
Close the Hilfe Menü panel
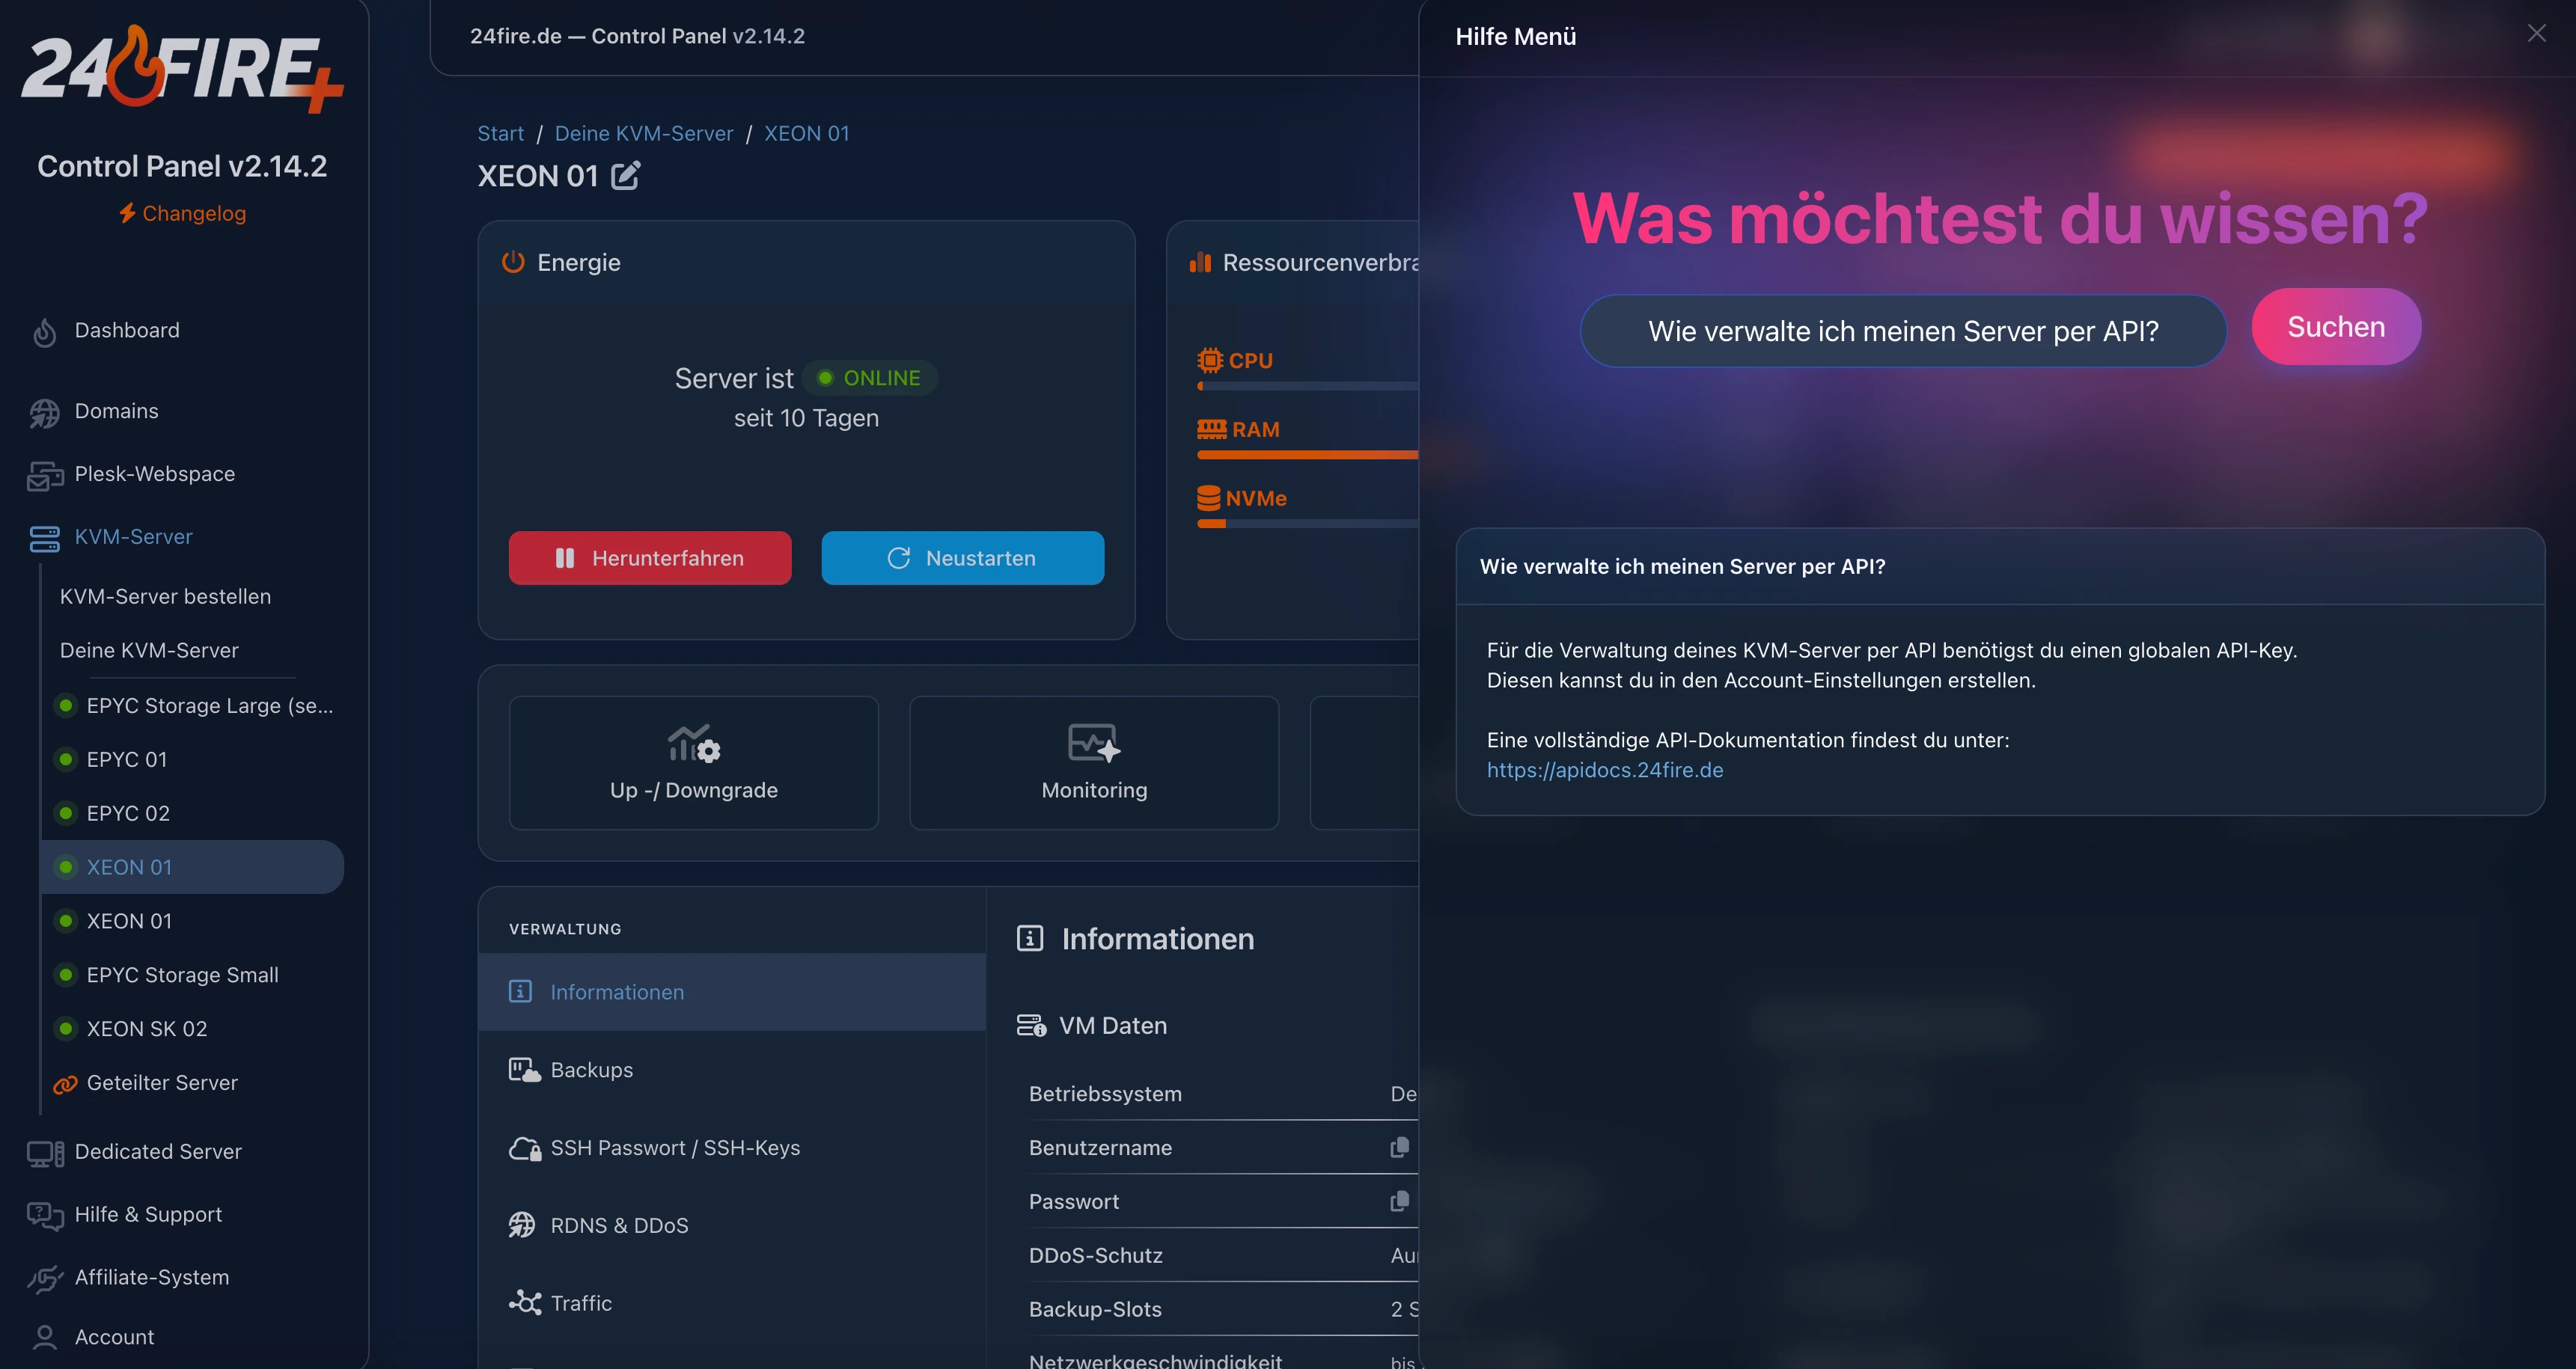click(x=2536, y=34)
